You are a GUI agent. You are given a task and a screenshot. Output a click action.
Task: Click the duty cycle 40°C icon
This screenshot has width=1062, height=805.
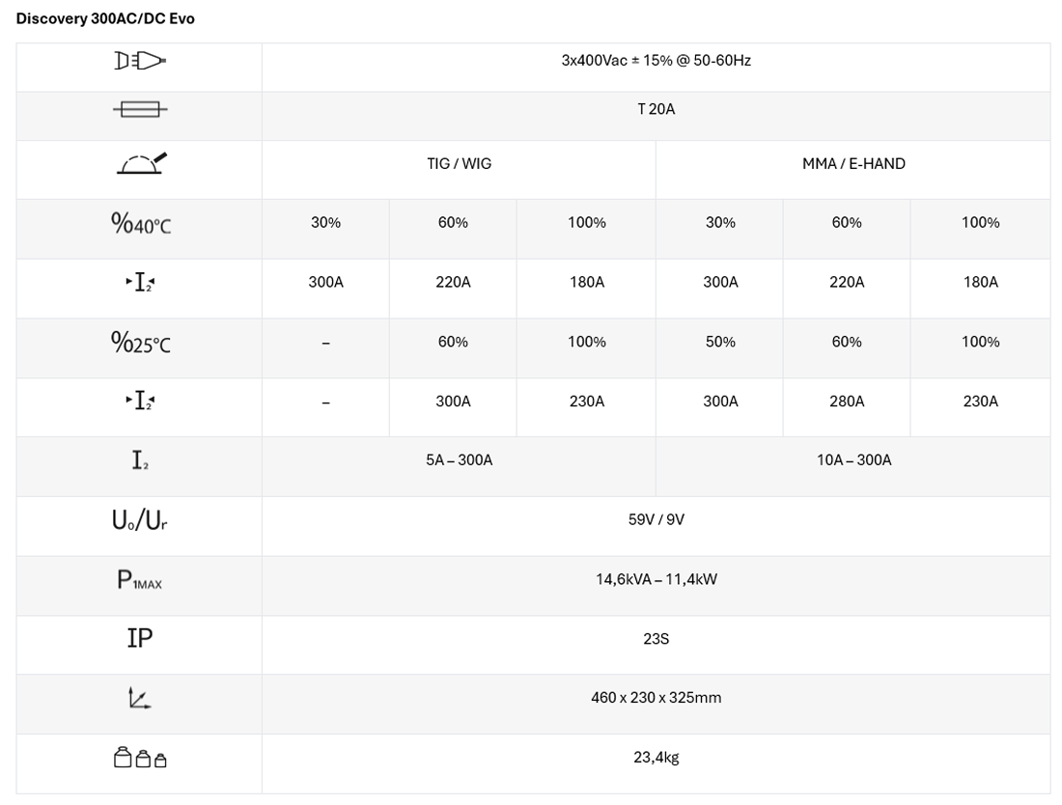coord(141,224)
